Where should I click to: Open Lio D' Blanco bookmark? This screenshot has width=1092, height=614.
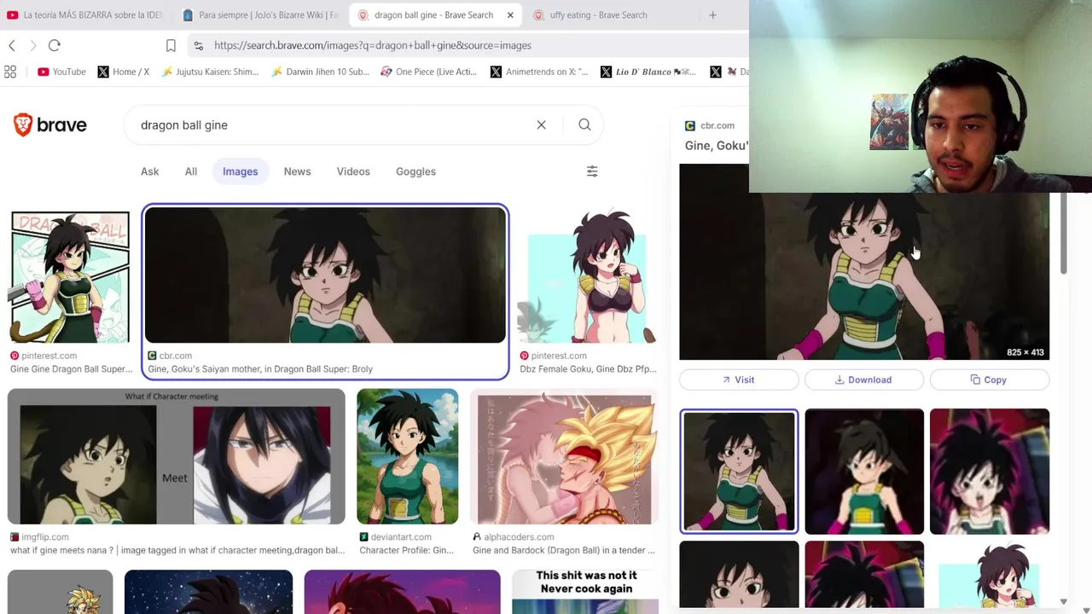coord(648,72)
